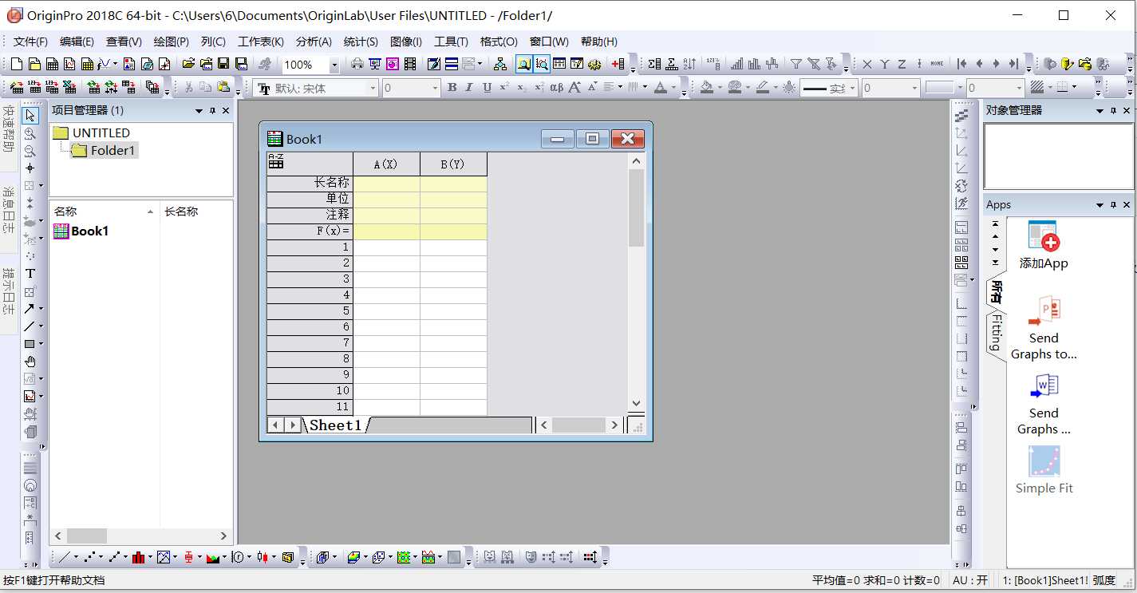Select column A(X) header

[x=386, y=164]
